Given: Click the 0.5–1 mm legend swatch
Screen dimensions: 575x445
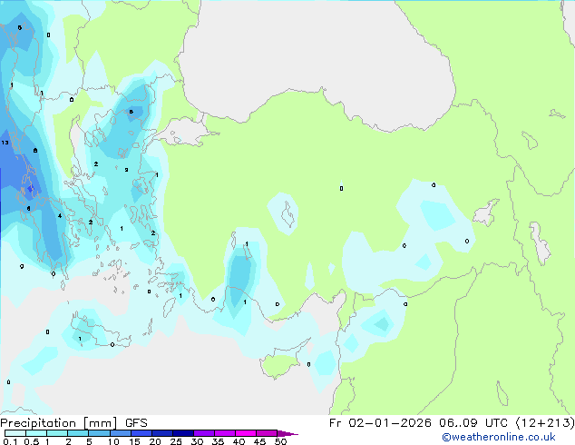Looking at the screenshot, I should 36,433.
